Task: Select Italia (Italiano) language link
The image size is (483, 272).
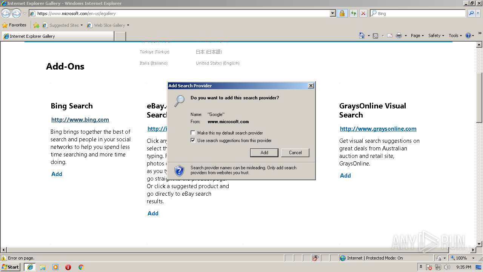Action: pyautogui.click(x=154, y=63)
